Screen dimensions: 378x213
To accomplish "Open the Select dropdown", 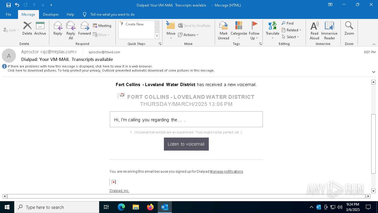I will 291,37.
